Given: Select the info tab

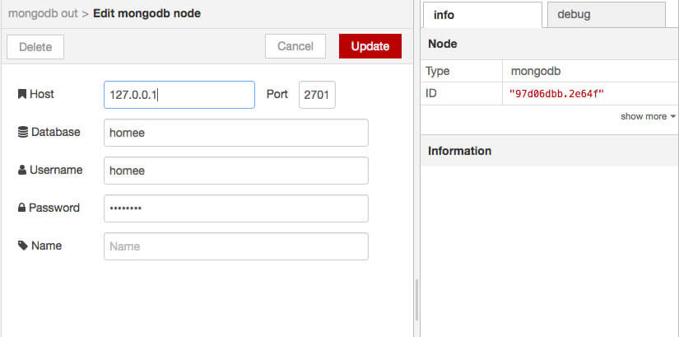Looking at the screenshot, I should pyautogui.click(x=482, y=15).
